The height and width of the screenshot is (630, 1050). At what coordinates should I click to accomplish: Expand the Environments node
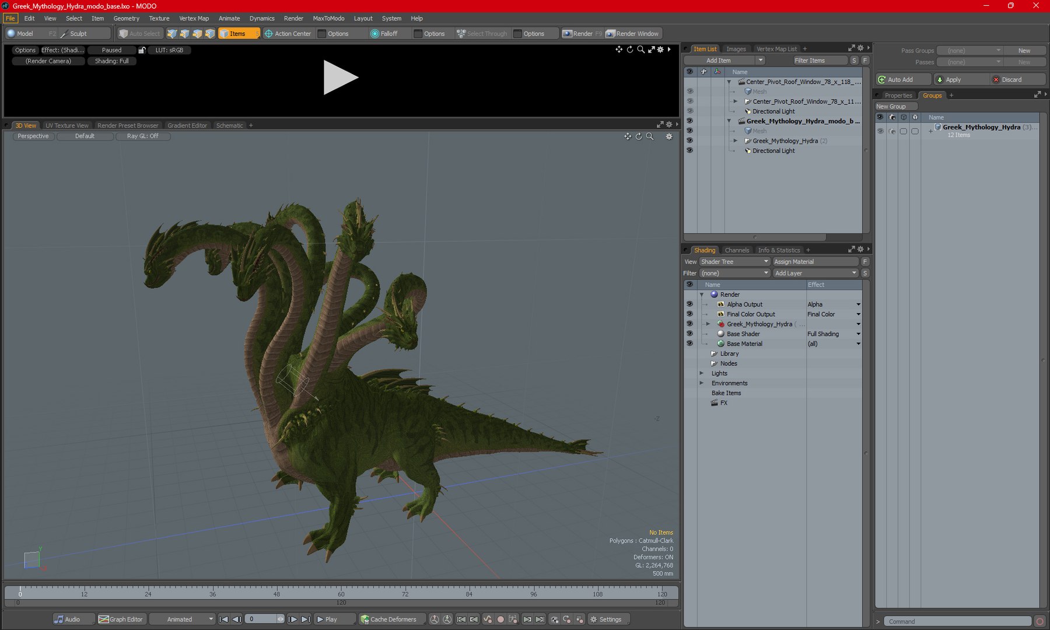tap(702, 383)
